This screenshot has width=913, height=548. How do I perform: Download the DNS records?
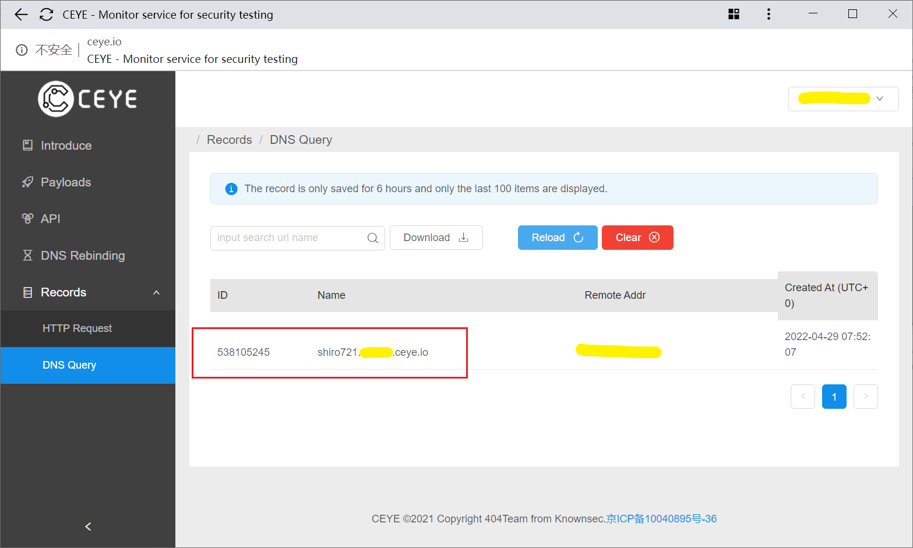(436, 238)
